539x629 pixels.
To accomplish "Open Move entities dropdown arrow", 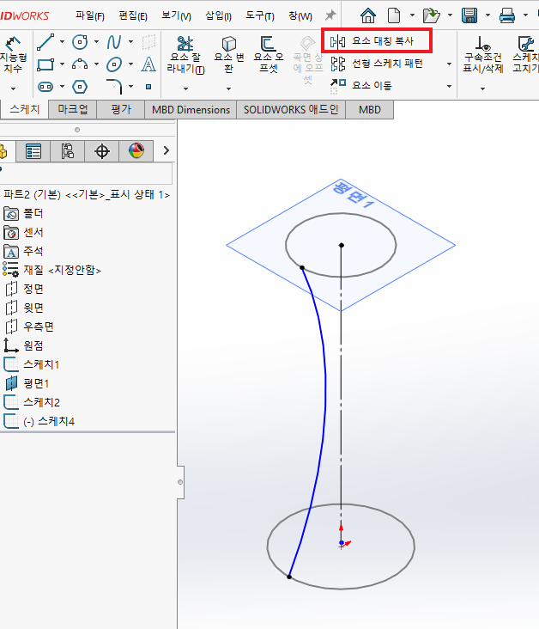I will coord(449,86).
